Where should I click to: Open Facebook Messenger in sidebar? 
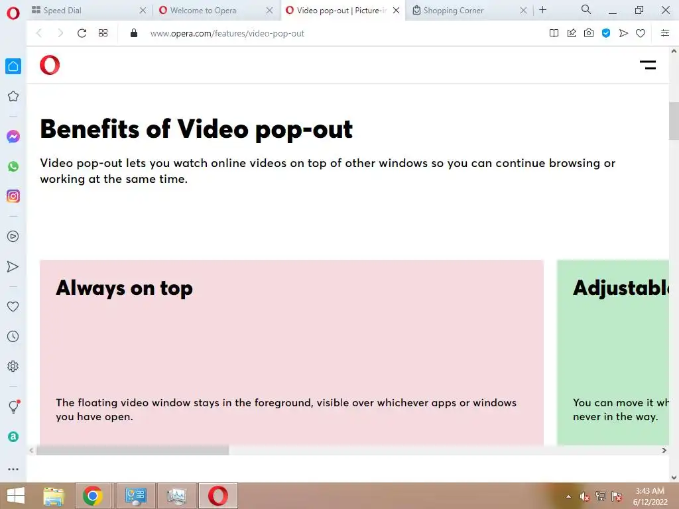click(13, 137)
